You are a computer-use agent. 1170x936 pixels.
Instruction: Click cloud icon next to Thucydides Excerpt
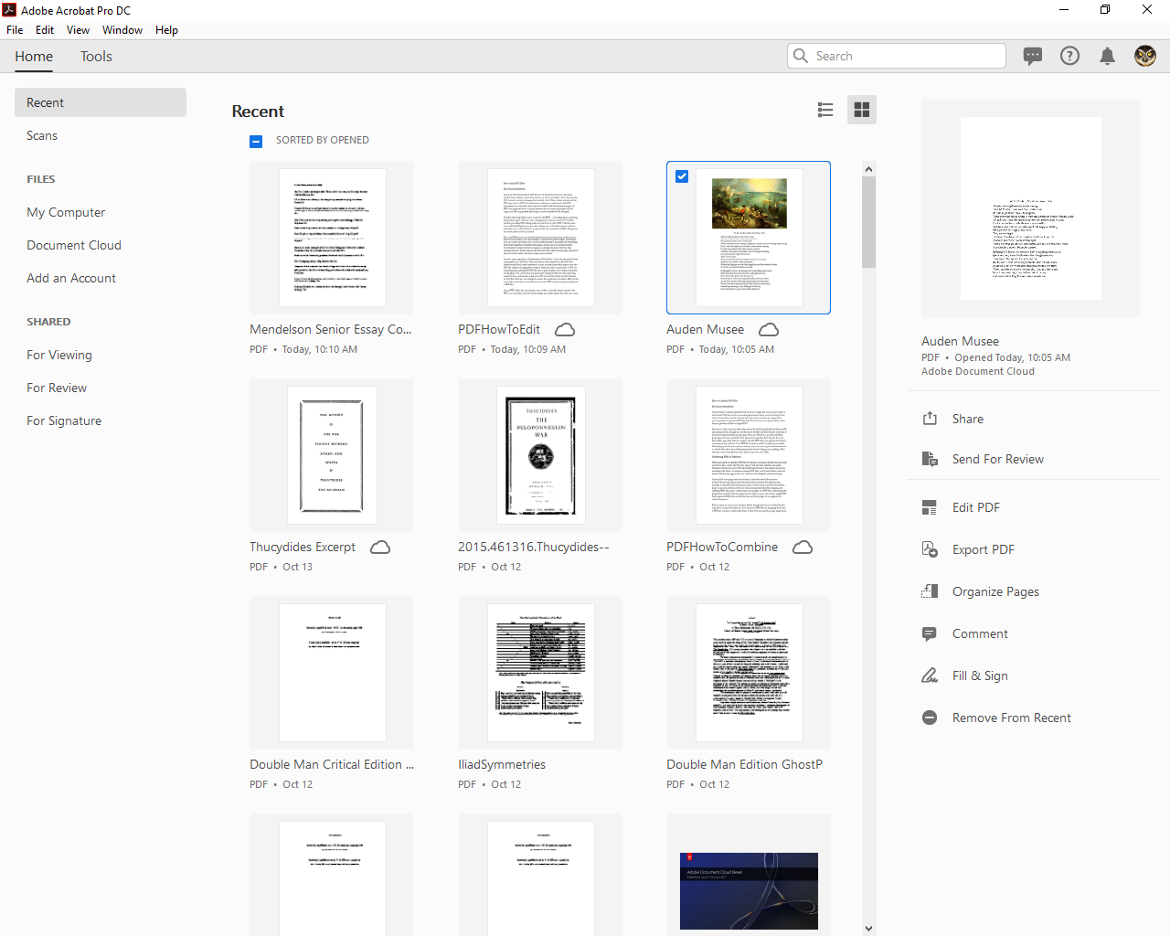pyautogui.click(x=380, y=548)
